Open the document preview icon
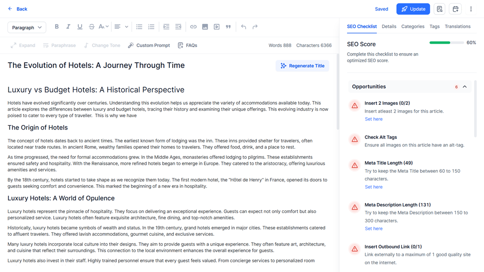 tap(439, 9)
